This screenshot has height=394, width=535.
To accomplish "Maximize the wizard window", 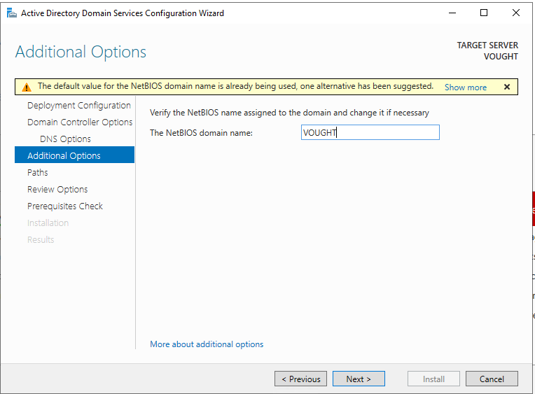I will coord(484,13).
